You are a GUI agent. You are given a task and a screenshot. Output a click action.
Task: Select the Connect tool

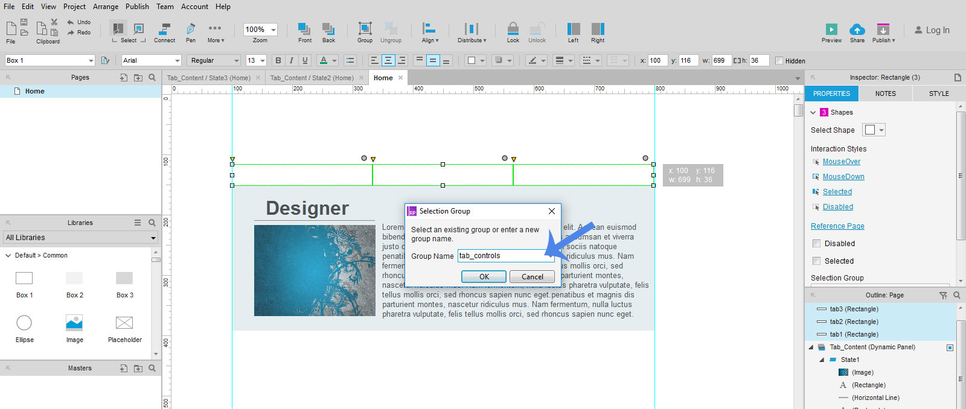tap(164, 33)
